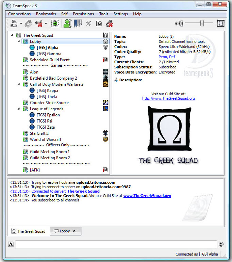Collapse the League of Legends channel

coord(19,109)
